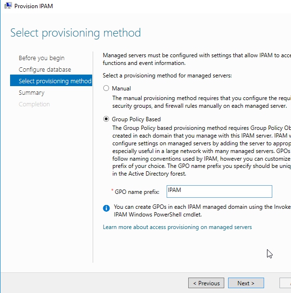Click the Provision IPAM window title text

pyautogui.click(x=34, y=6)
